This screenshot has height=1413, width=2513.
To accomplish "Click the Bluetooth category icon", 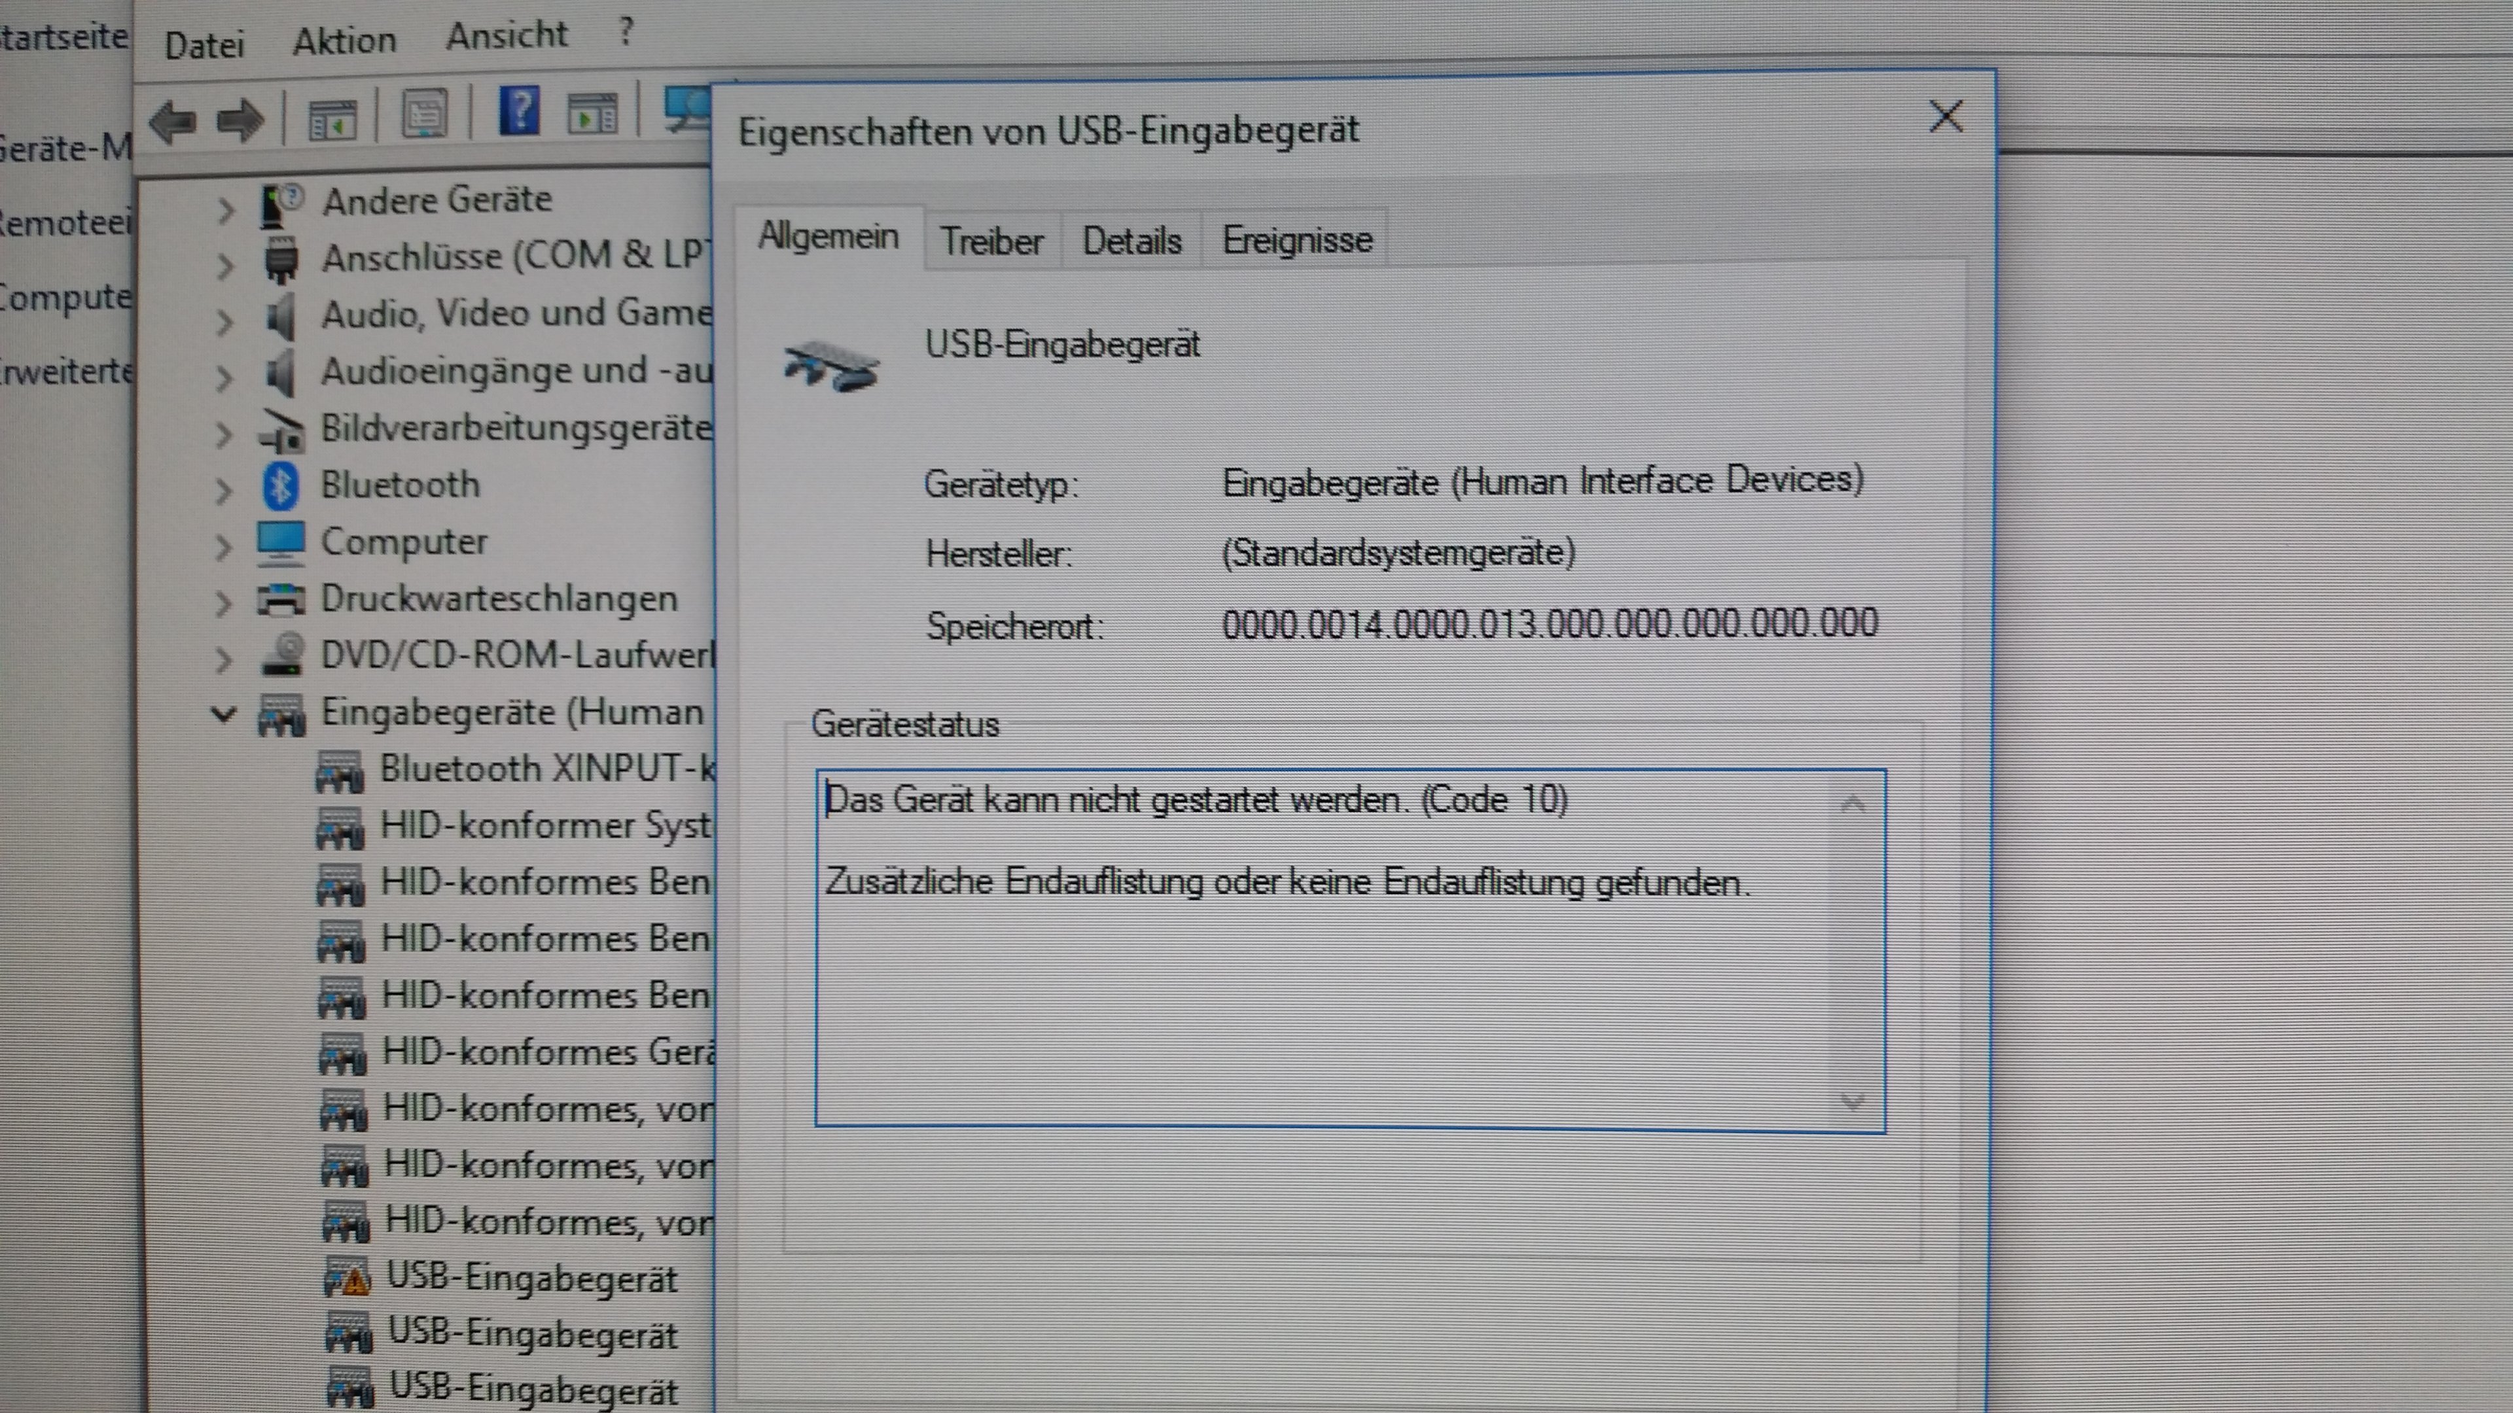I will (x=281, y=485).
